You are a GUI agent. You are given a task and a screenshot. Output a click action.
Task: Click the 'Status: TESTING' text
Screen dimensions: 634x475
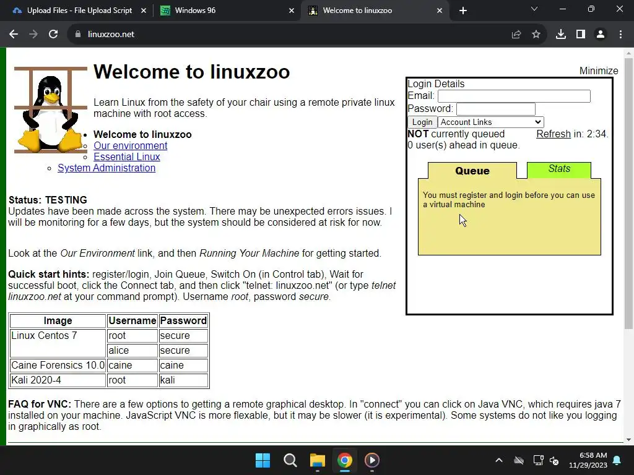[x=48, y=200]
